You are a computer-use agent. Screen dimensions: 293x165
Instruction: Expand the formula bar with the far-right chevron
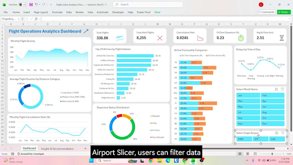290,19
